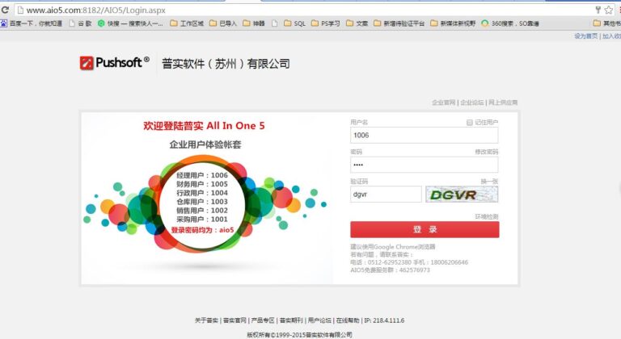Viewport: 621px width, 339px height.
Task: Open the SQL bookmarks folder
Action: pos(294,23)
